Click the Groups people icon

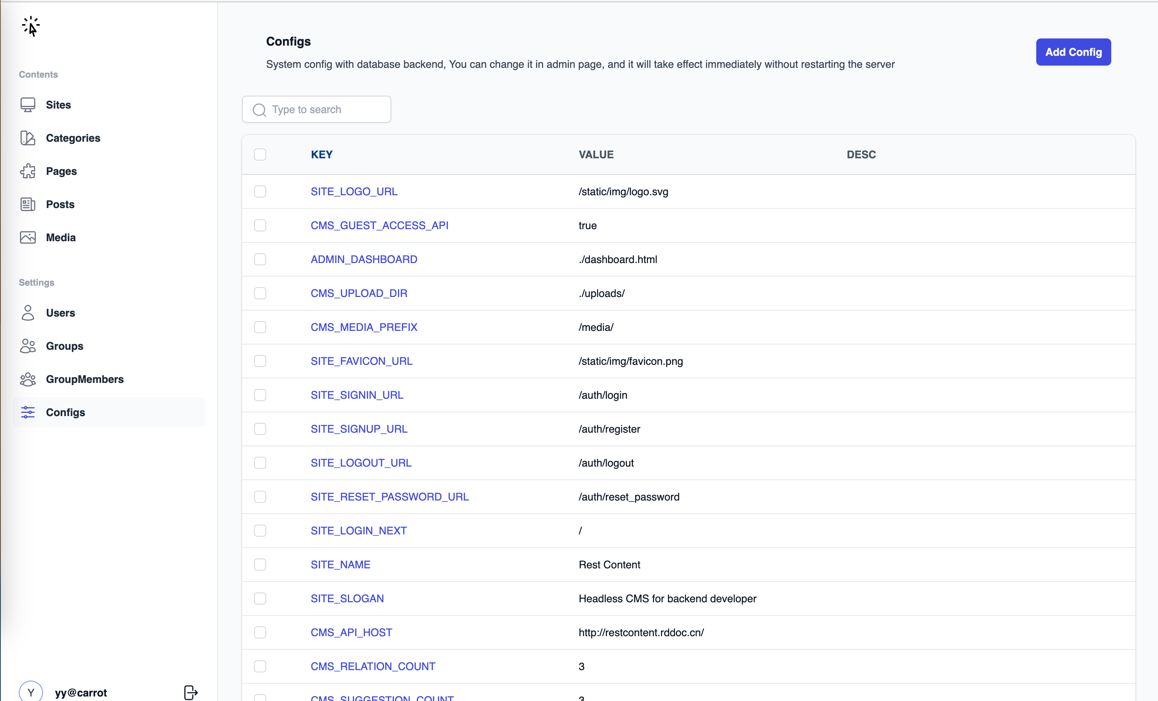(x=28, y=346)
